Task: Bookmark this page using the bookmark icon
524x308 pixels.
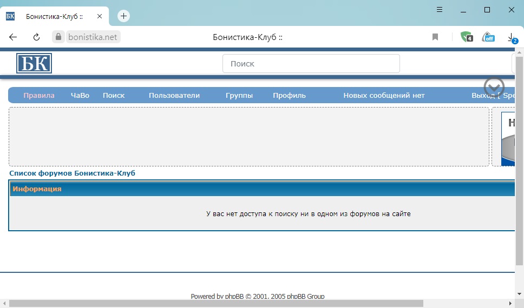Action: (435, 37)
